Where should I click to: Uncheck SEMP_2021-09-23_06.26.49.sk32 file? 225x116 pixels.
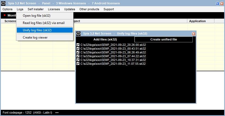78,52
